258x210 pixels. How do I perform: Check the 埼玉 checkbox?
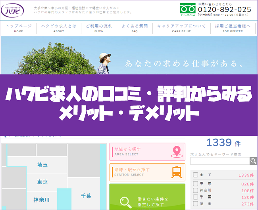[x=195, y=204]
